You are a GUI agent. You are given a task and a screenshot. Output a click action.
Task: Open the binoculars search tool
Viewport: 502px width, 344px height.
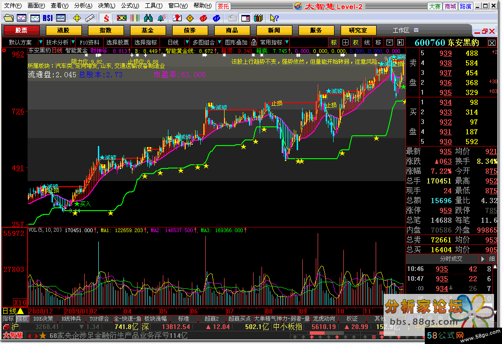[148, 18]
